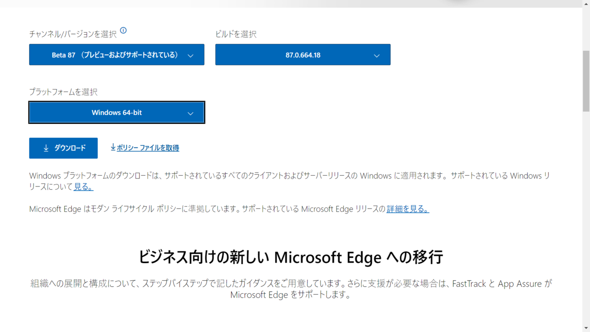Image resolution: width=590 pixels, height=332 pixels.
Task: Open the 詳細を見る。 link
Action: pyautogui.click(x=408, y=209)
